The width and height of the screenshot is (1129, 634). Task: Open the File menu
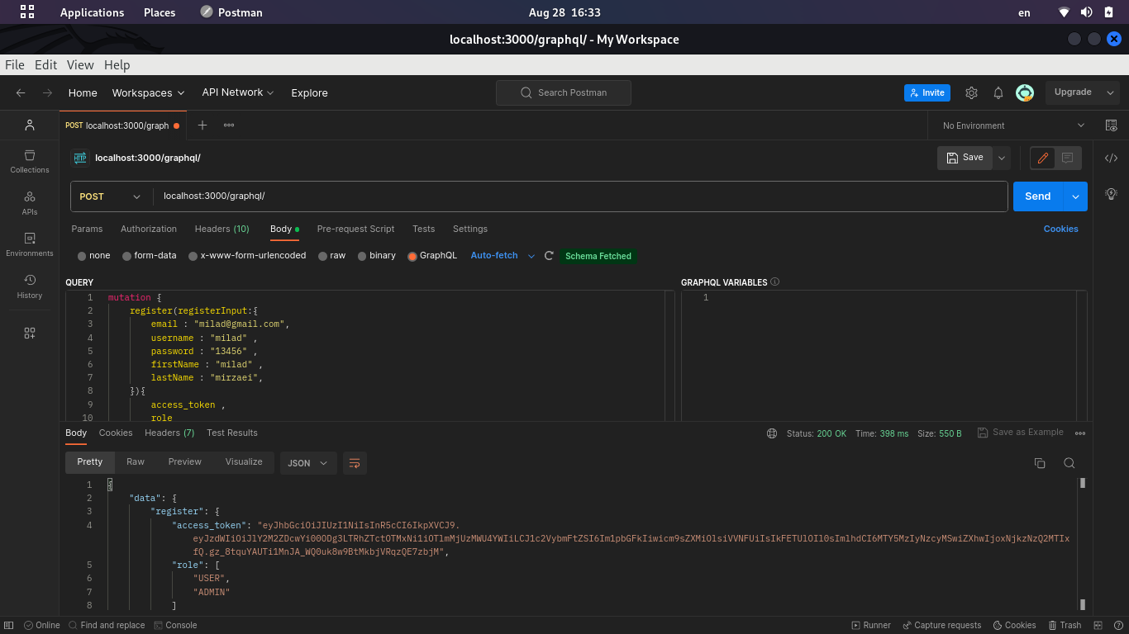(14, 65)
